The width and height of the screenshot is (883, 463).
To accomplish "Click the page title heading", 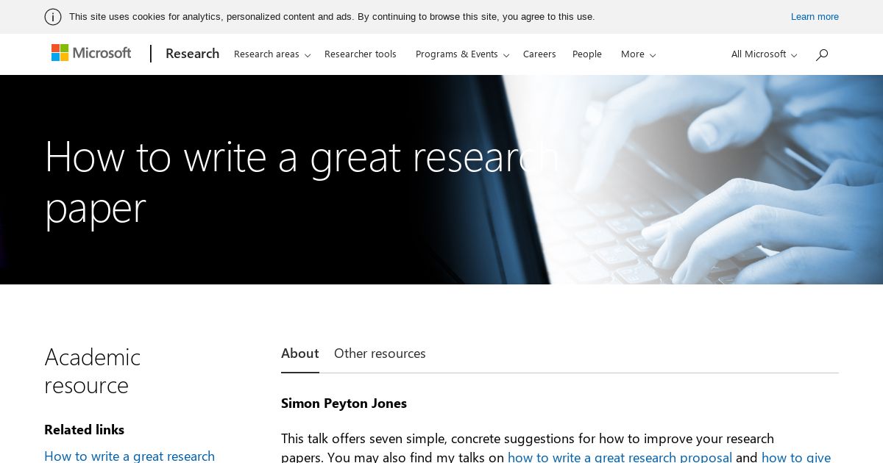I will coord(302,182).
